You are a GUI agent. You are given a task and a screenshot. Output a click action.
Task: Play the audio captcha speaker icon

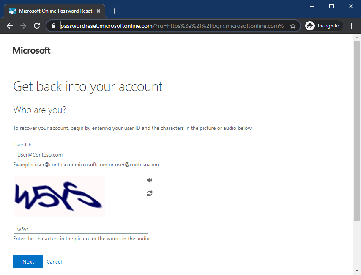point(149,180)
